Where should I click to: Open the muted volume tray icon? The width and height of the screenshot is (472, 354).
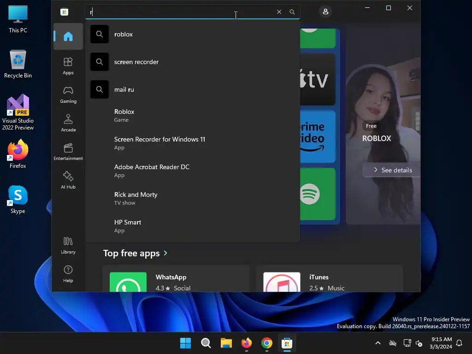[419, 343]
